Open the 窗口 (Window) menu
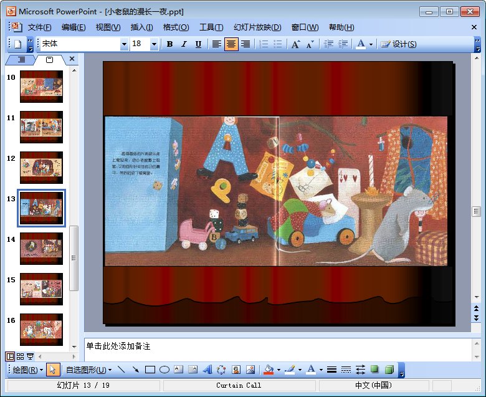 click(305, 27)
